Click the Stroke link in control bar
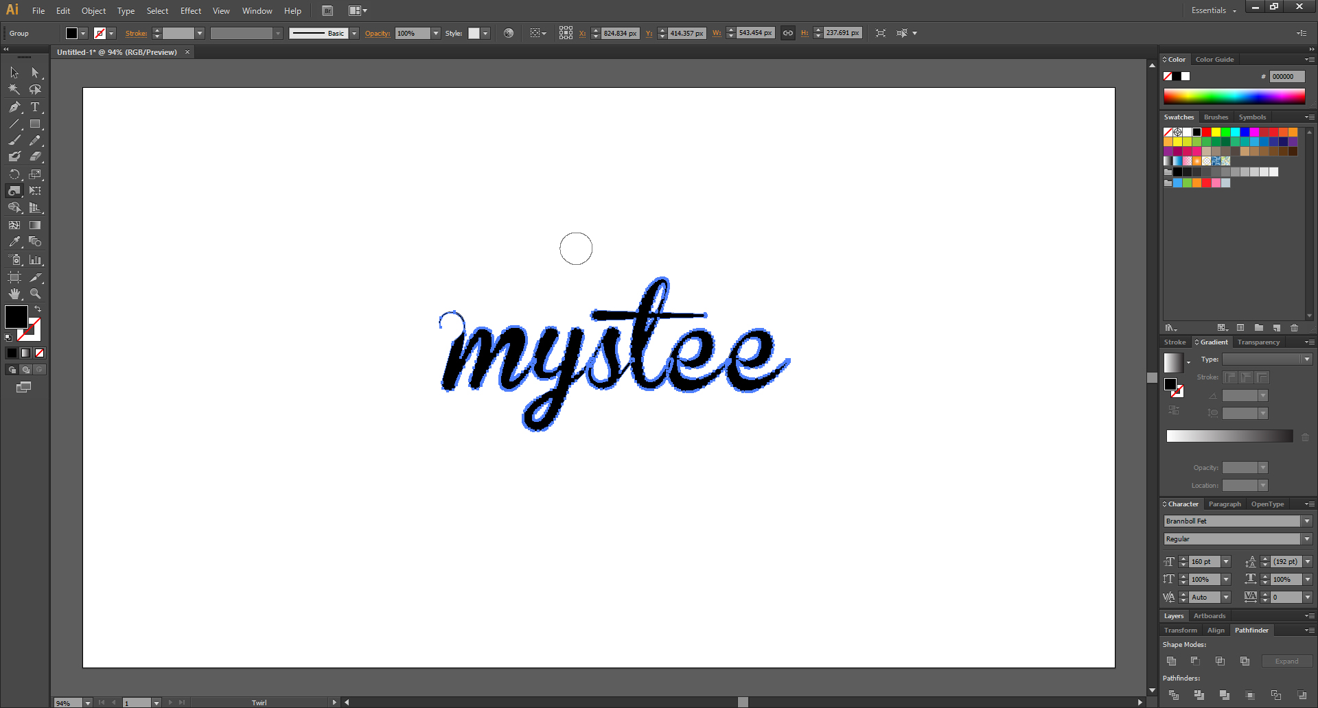Image resolution: width=1318 pixels, height=708 pixels. click(x=136, y=34)
